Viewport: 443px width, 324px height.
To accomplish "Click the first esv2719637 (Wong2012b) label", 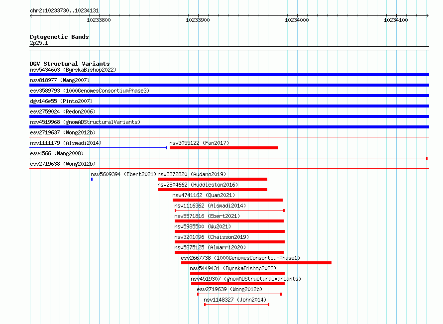I will pos(63,132).
